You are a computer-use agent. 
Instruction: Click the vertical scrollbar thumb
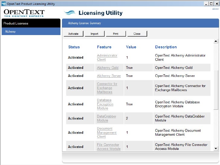pos(216,90)
